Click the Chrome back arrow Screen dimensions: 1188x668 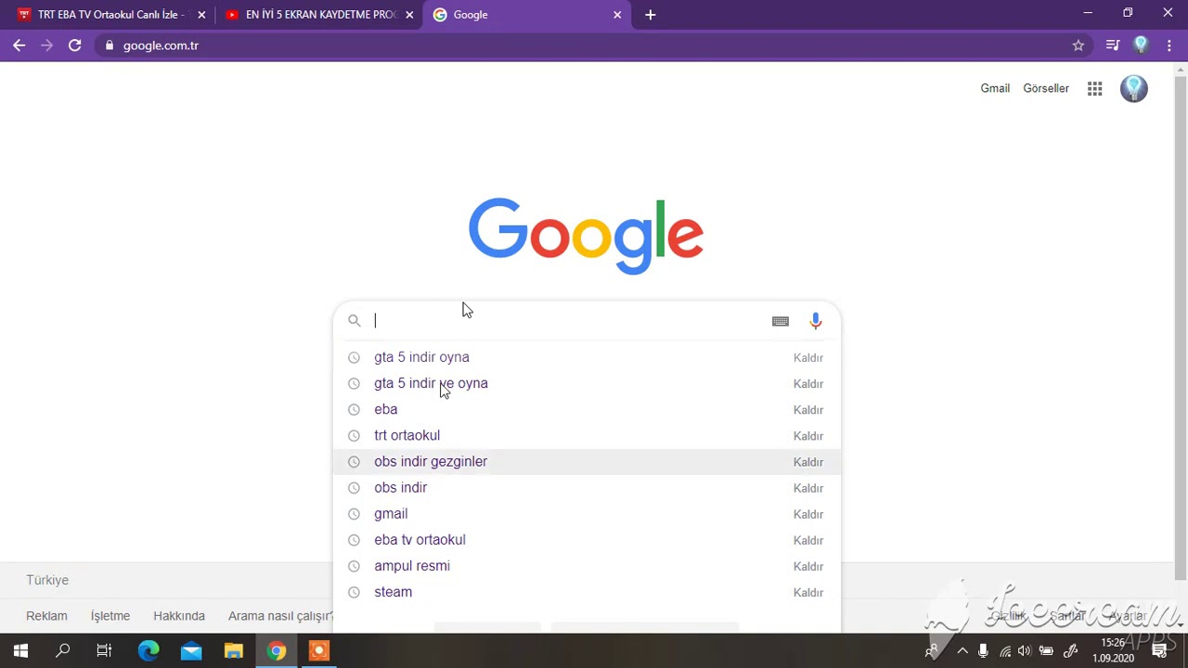point(19,45)
